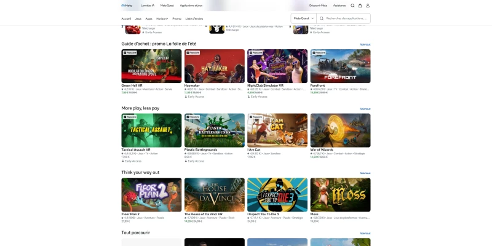
Task: Click the Tactical Assault VR title
Action: (136, 149)
